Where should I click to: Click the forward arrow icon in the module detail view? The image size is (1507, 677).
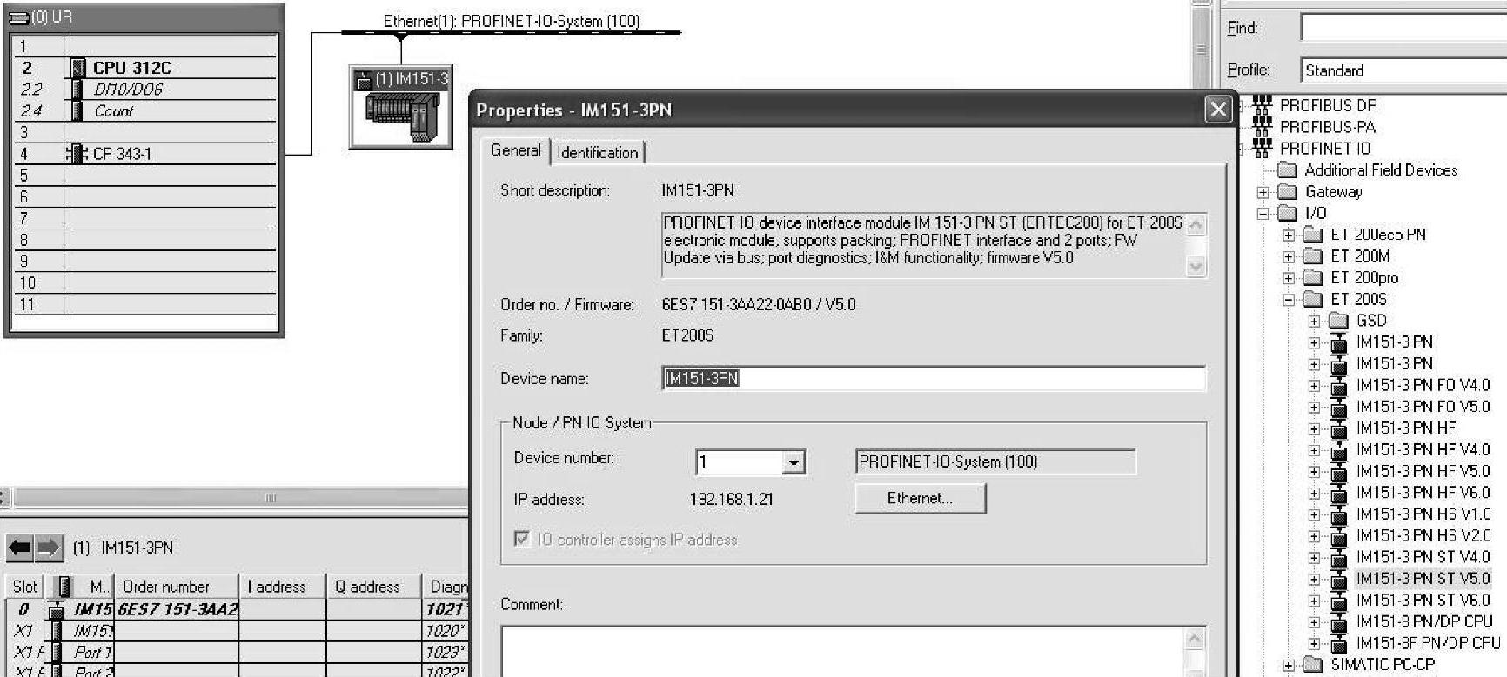(x=49, y=548)
